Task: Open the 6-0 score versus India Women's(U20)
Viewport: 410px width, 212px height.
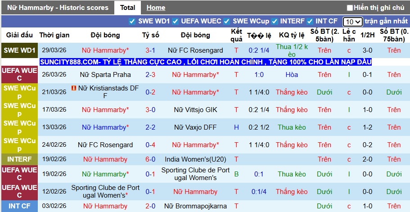Action: pos(150,159)
